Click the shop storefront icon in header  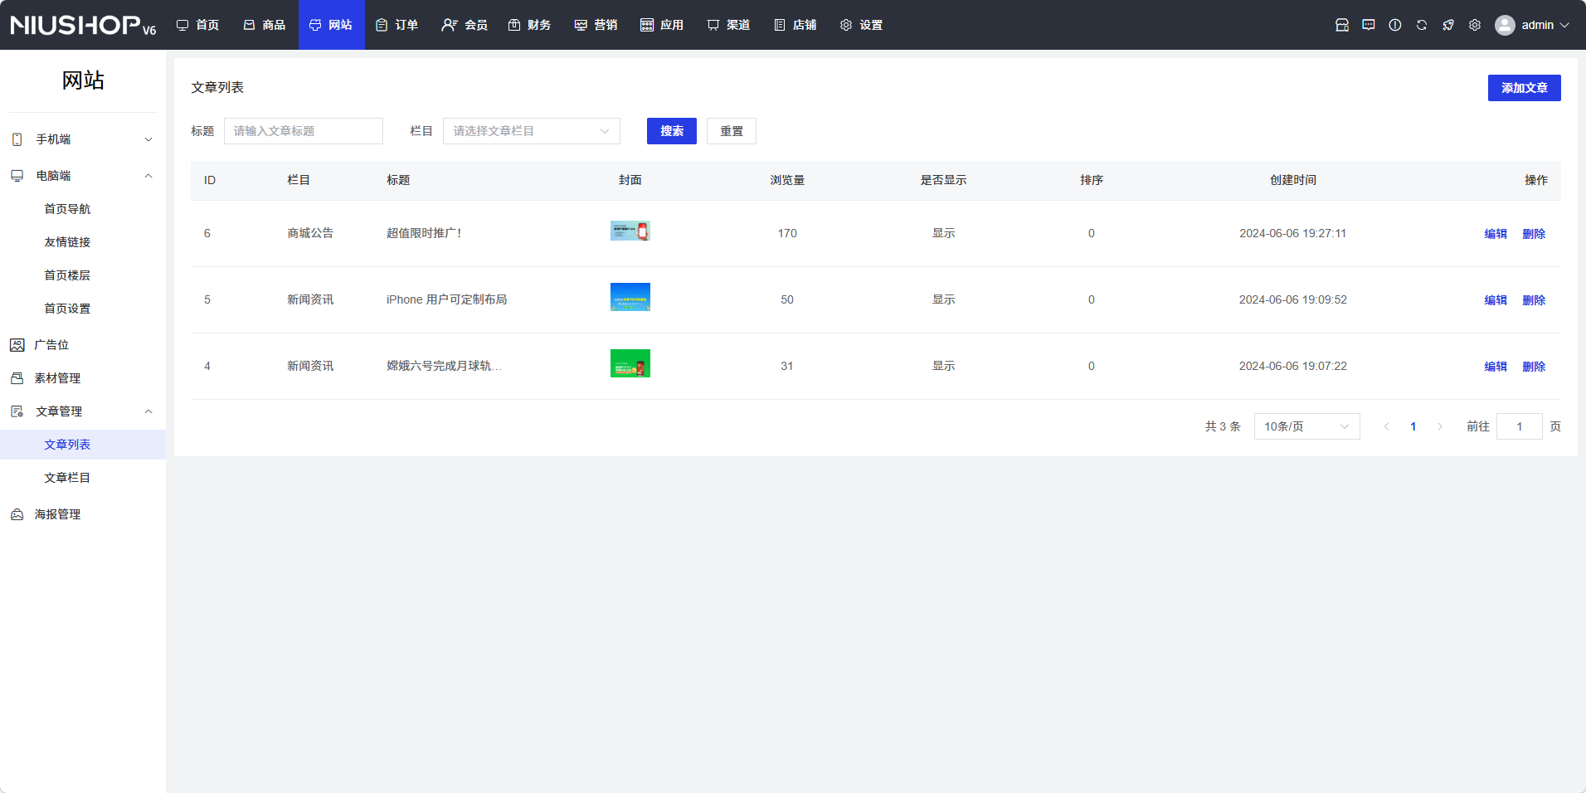coord(1342,25)
